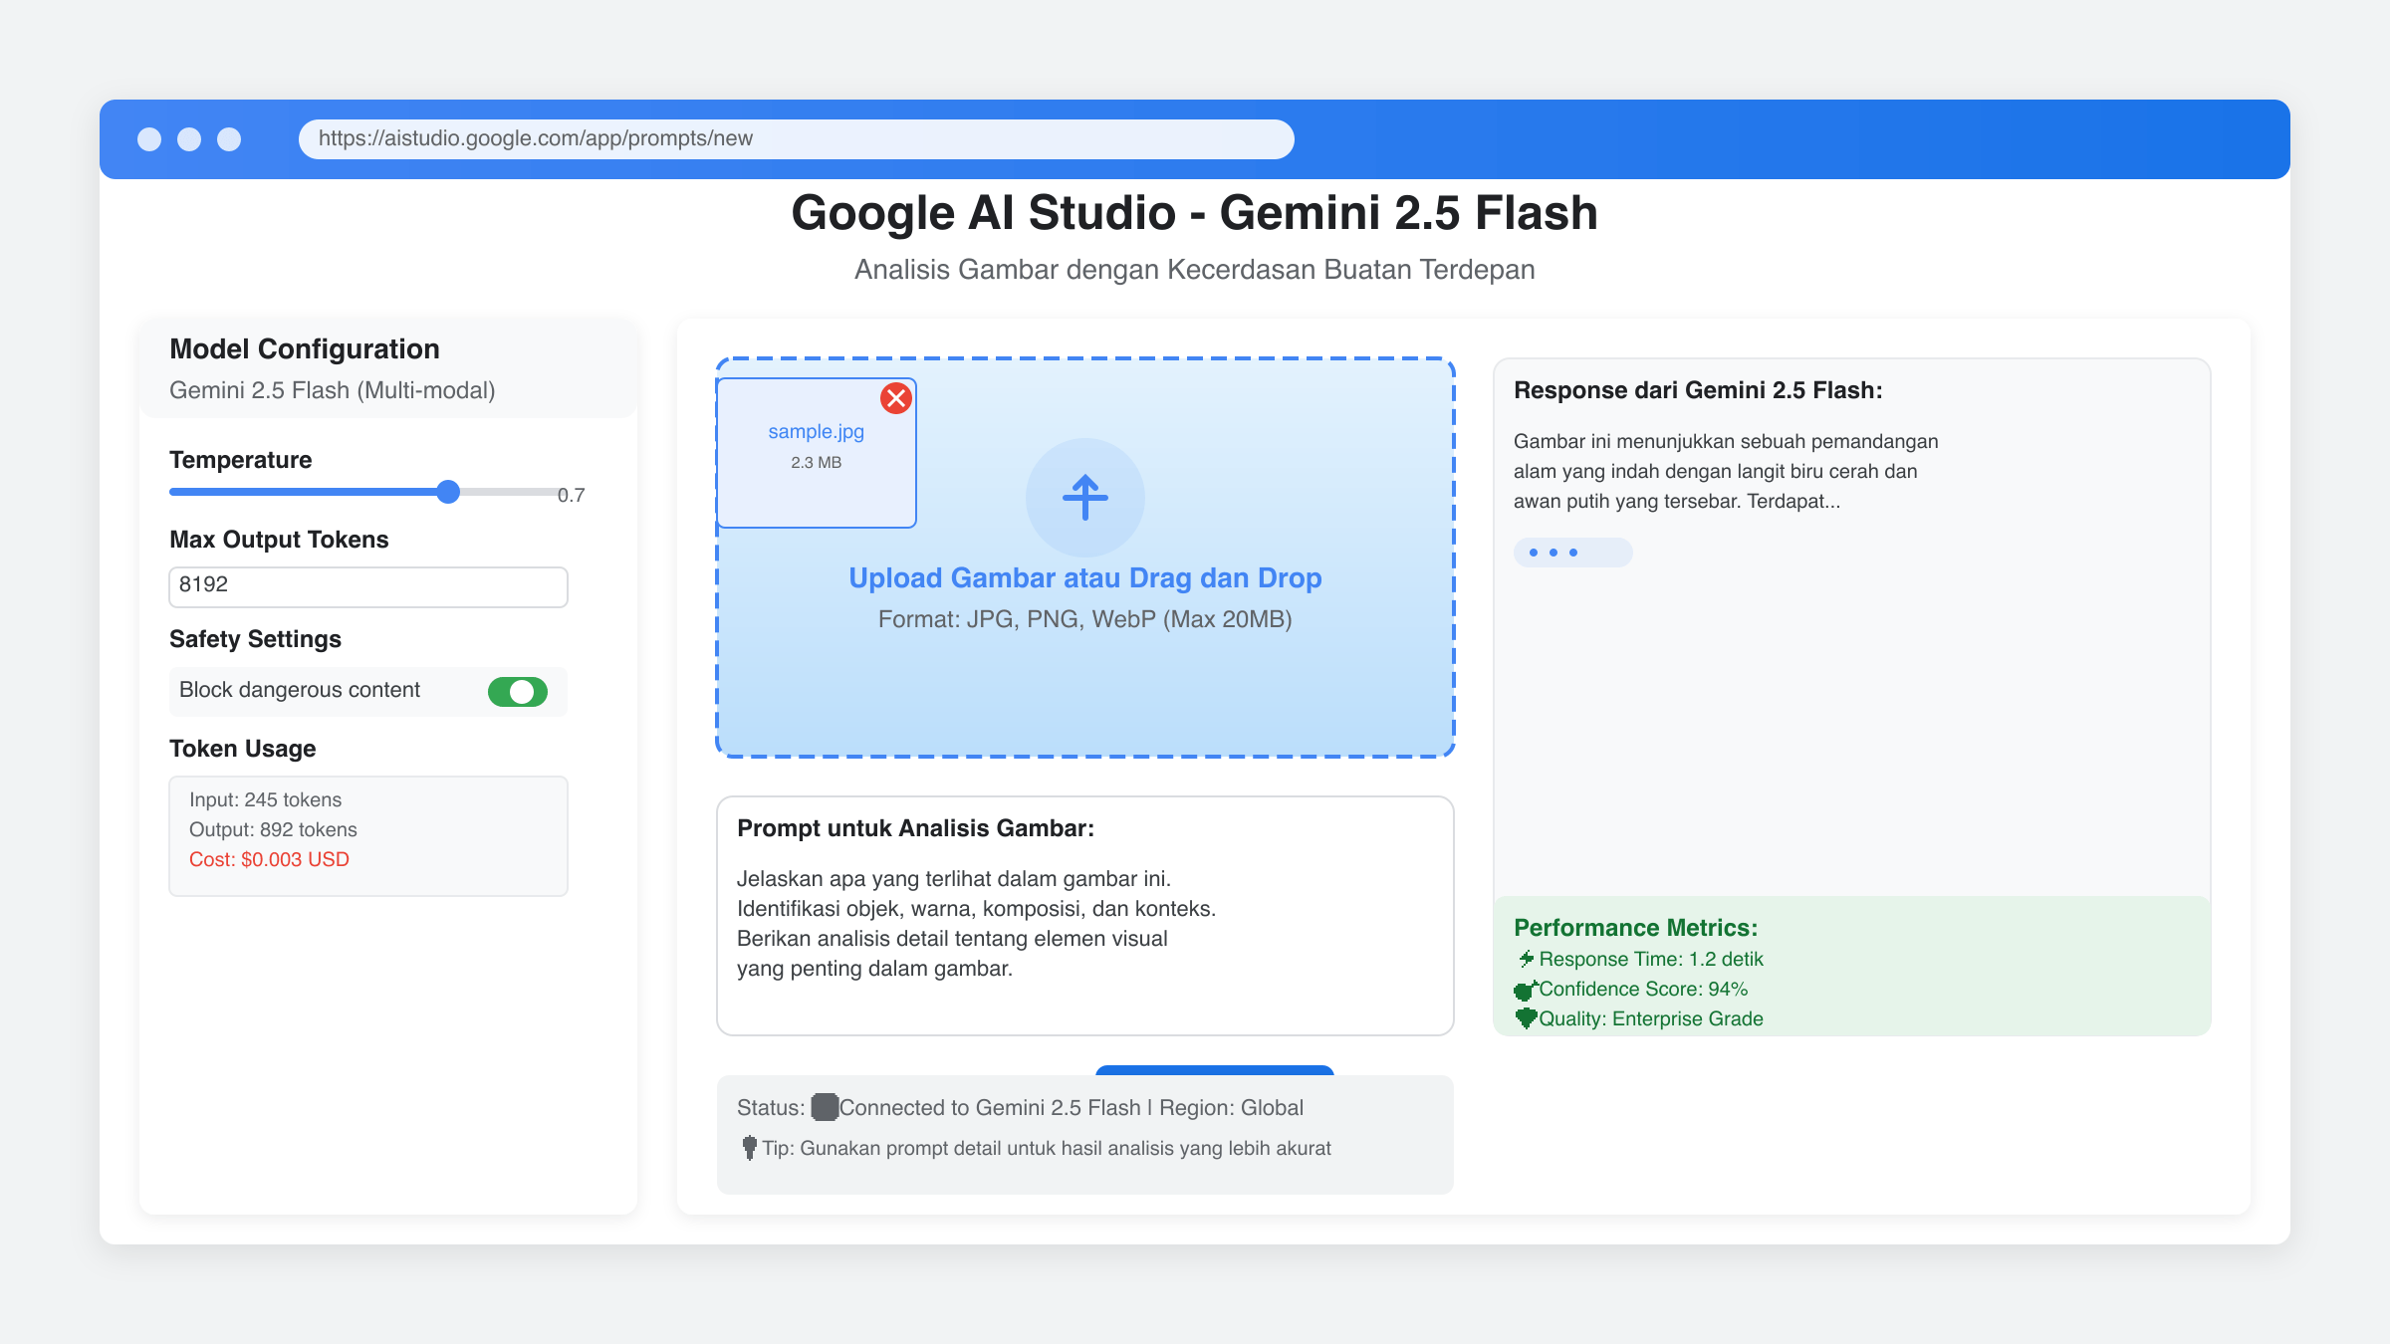Click the blue button under the prompt box

[1215, 1070]
